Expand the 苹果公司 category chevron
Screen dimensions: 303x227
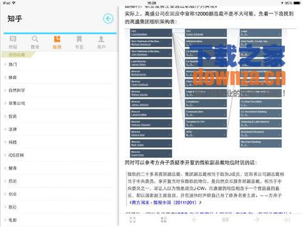click(5, 103)
